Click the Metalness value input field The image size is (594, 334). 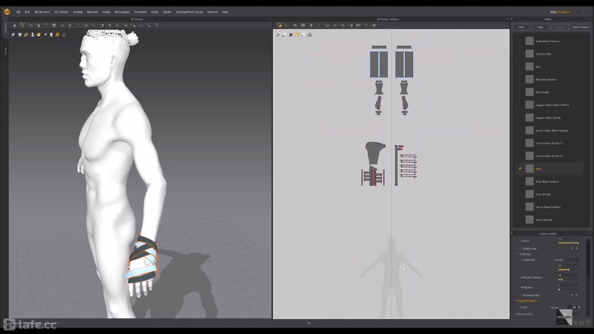tap(568, 285)
